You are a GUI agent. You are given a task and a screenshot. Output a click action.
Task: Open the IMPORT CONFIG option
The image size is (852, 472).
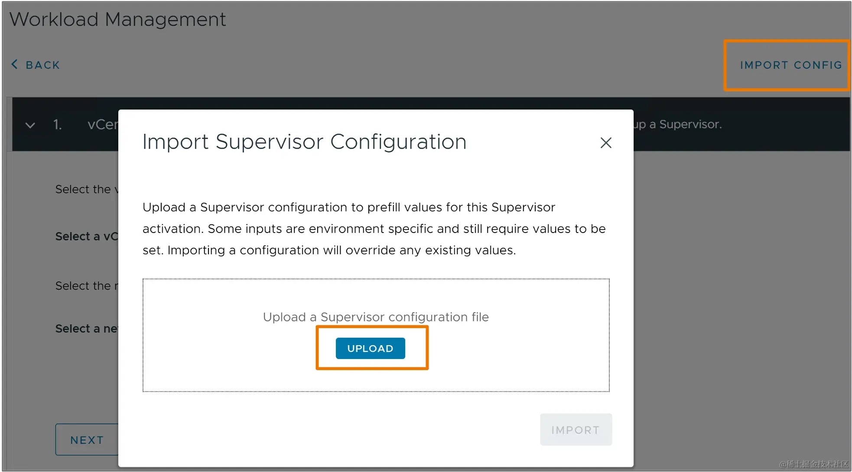pos(790,65)
